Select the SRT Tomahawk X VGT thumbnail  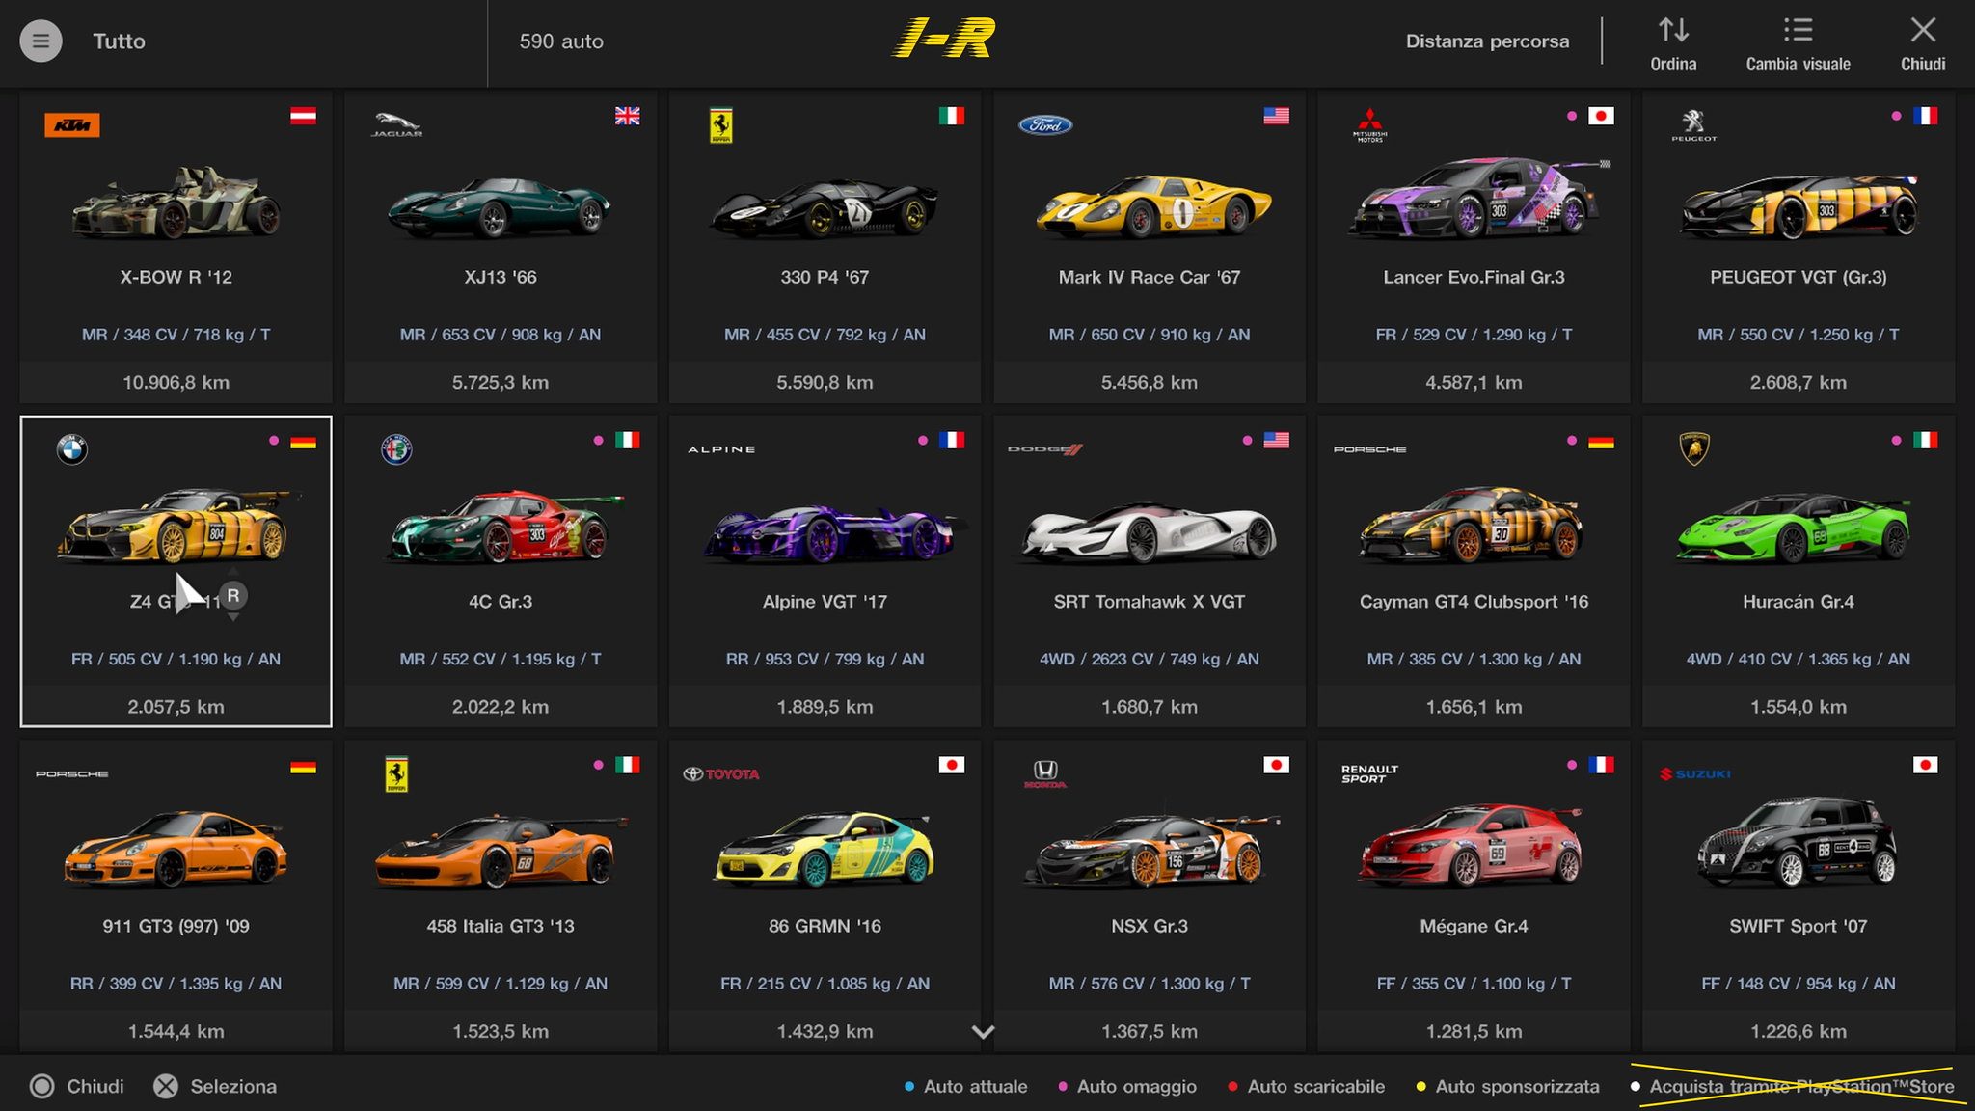pyautogui.click(x=1148, y=532)
